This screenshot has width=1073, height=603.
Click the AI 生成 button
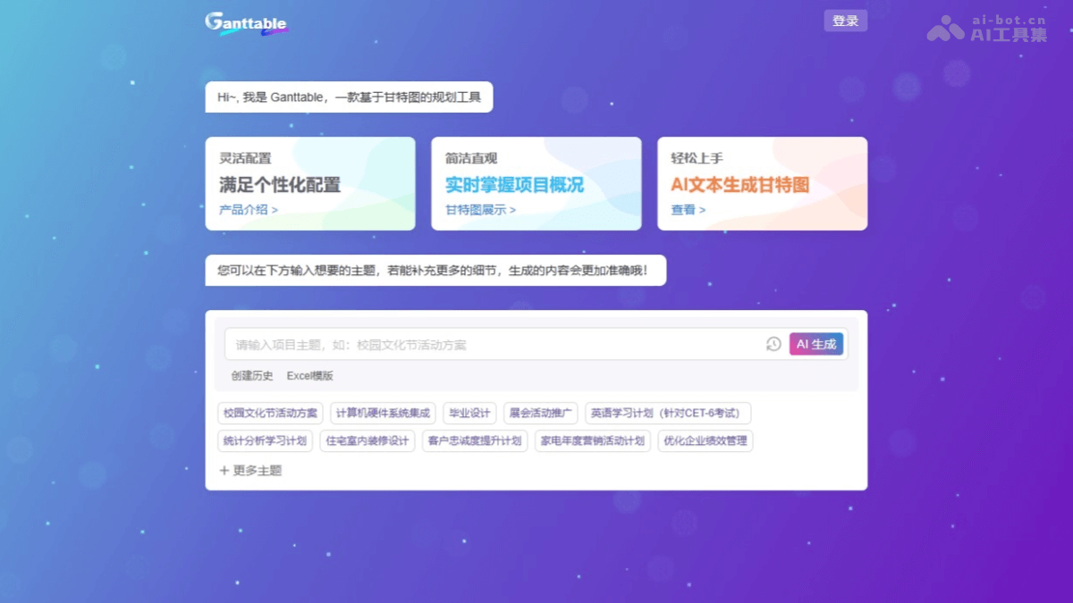pos(815,343)
